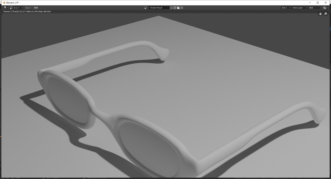Open the Slot 1 dropdown
The height and width of the screenshot is (179, 331).
coord(286,8)
